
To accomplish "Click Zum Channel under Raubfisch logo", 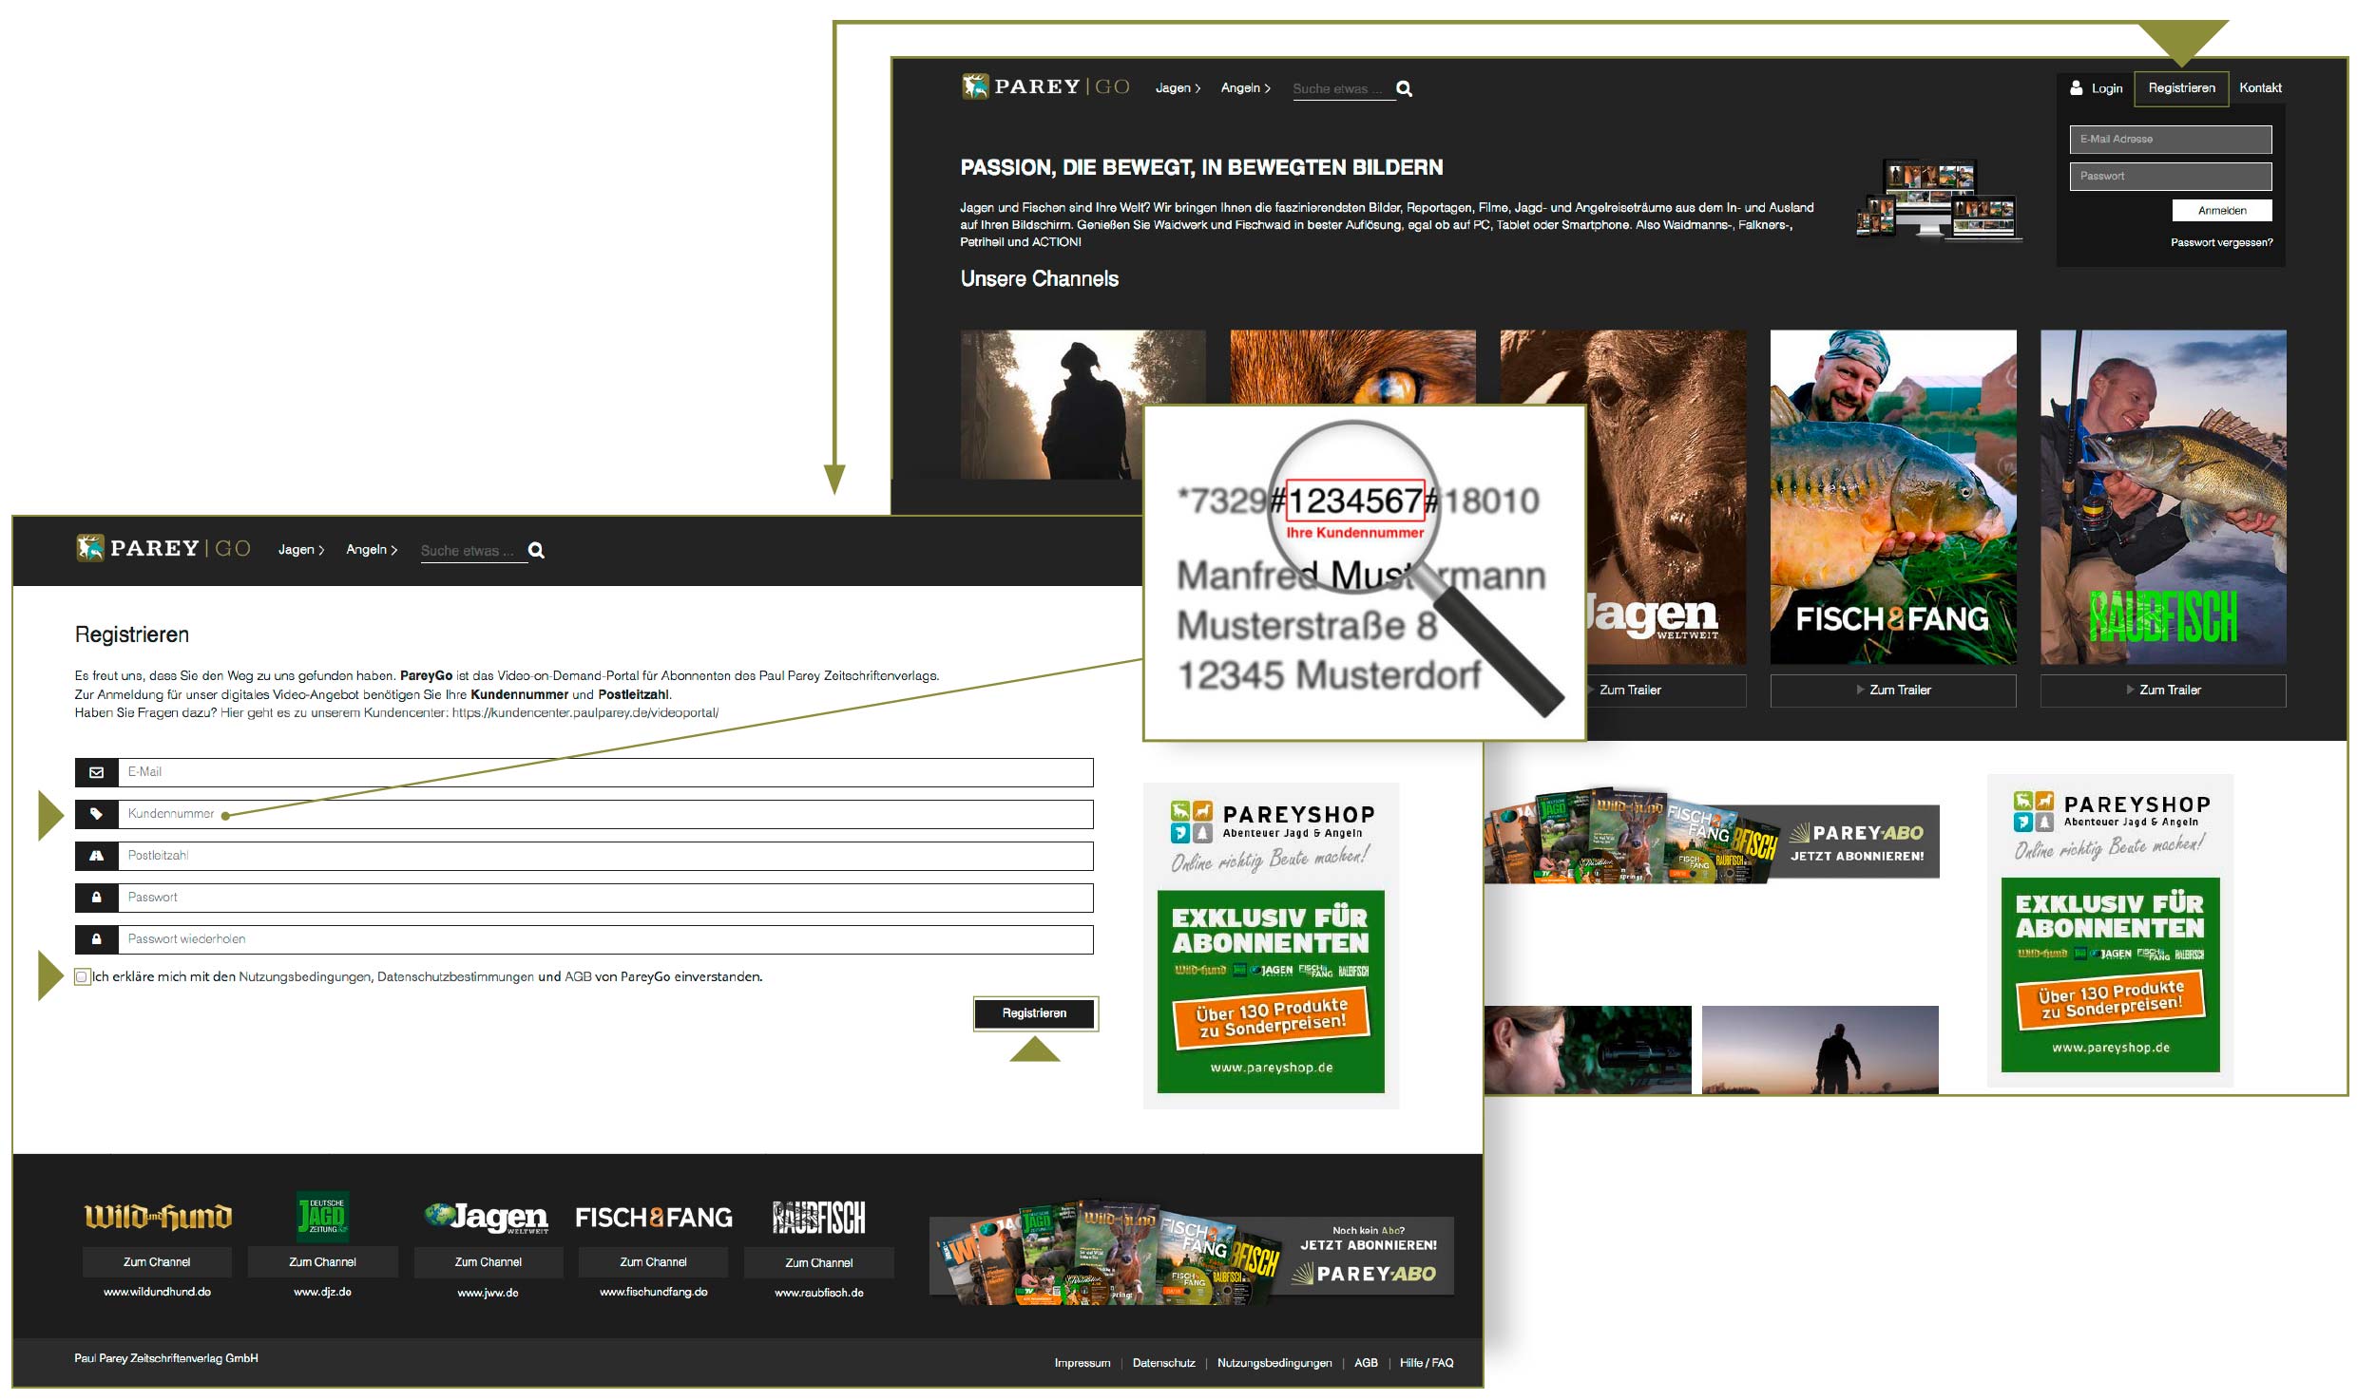I will point(818,1262).
